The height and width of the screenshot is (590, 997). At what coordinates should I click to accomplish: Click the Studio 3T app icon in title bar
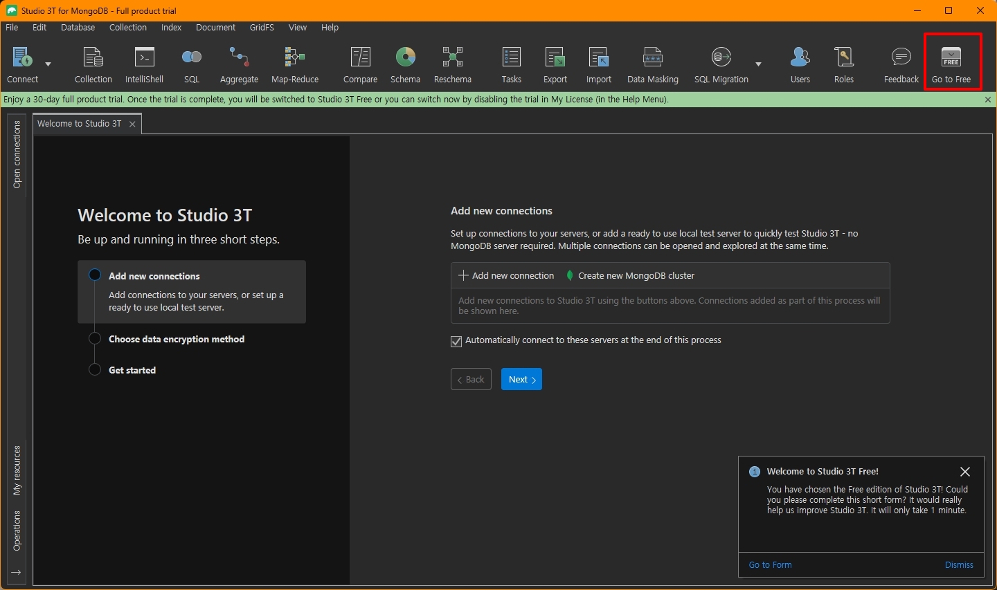(x=11, y=10)
